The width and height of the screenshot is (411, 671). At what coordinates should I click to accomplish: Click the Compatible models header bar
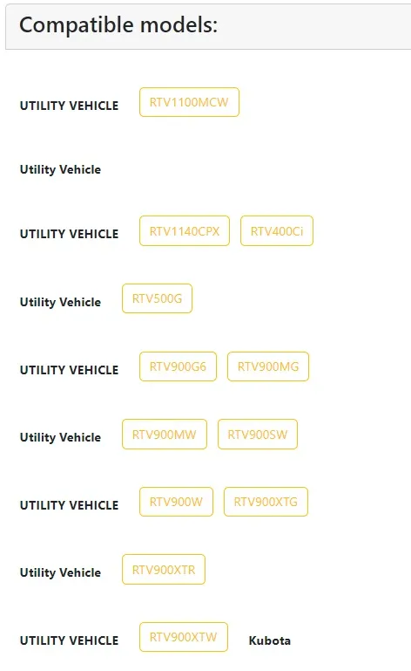[208, 26]
